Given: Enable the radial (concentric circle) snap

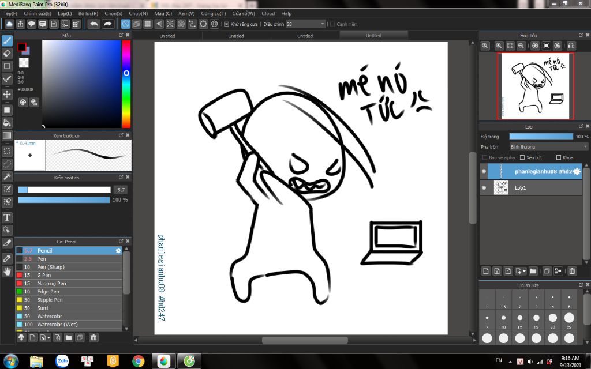Looking at the screenshot, I should (x=181, y=24).
